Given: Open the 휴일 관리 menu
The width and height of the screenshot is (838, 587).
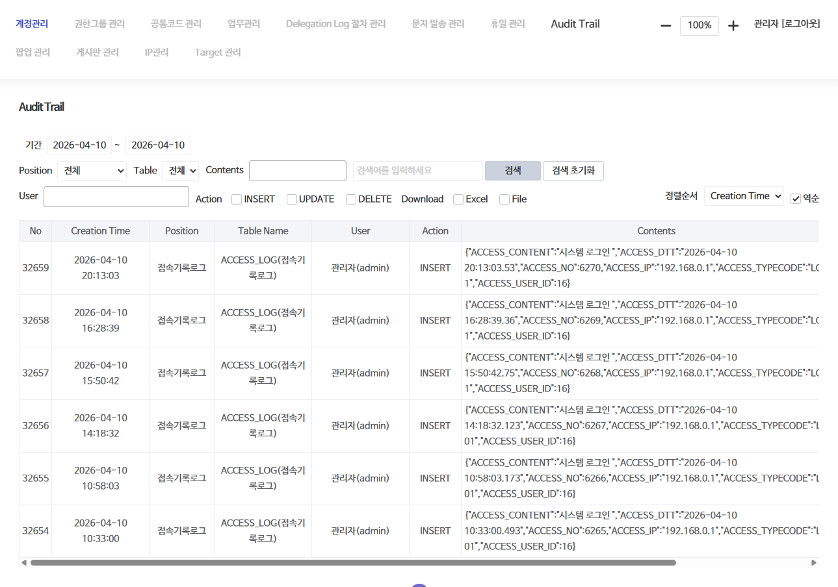Looking at the screenshot, I should tap(508, 23).
